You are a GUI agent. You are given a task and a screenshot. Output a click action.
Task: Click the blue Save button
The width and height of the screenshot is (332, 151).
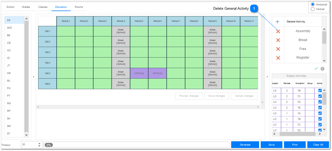271,145
